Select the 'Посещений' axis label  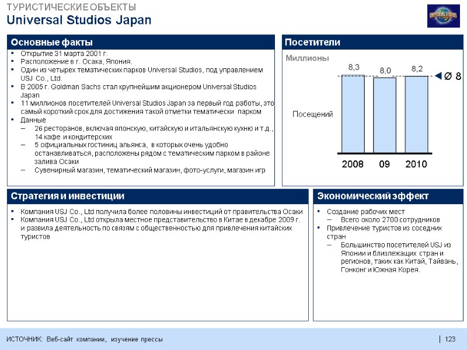click(x=312, y=114)
